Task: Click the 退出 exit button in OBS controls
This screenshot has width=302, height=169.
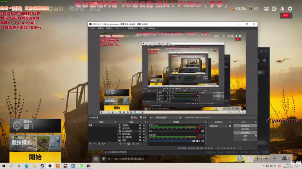Action: [x=245, y=140]
